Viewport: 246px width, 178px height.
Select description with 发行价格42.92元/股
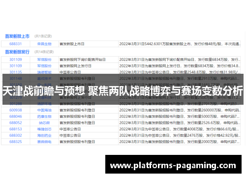pos(180,135)
